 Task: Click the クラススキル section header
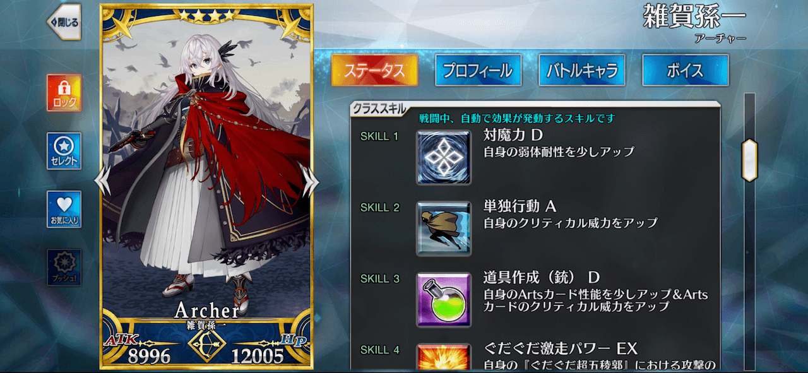(380, 109)
